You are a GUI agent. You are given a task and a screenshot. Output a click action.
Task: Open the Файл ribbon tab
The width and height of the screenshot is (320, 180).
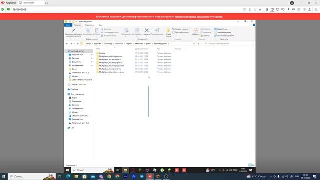click(x=68, y=25)
